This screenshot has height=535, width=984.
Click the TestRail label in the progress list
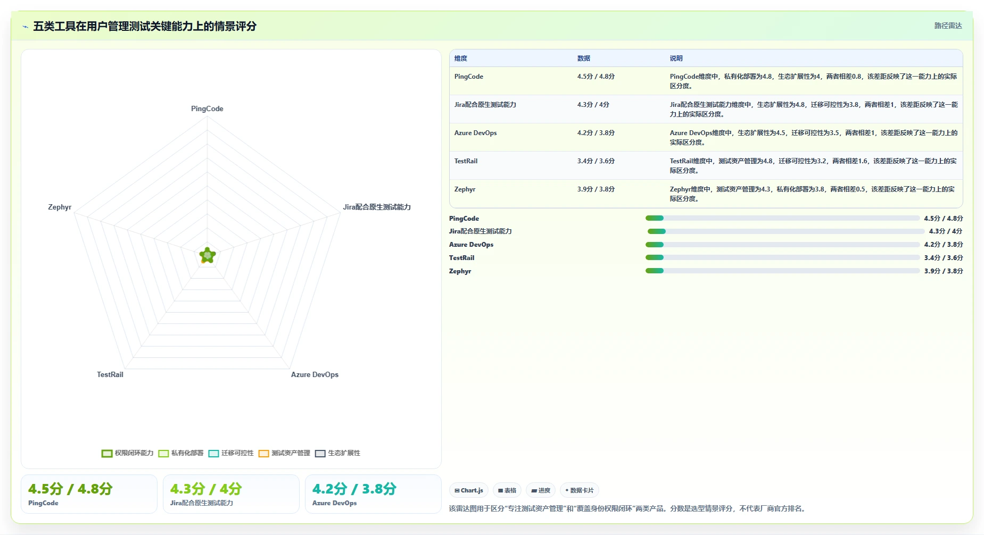click(461, 258)
